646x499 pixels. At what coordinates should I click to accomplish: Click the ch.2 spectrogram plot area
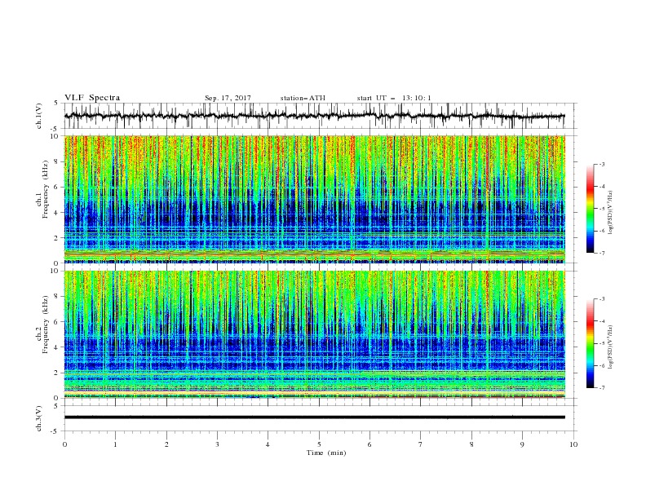(315, 334)
